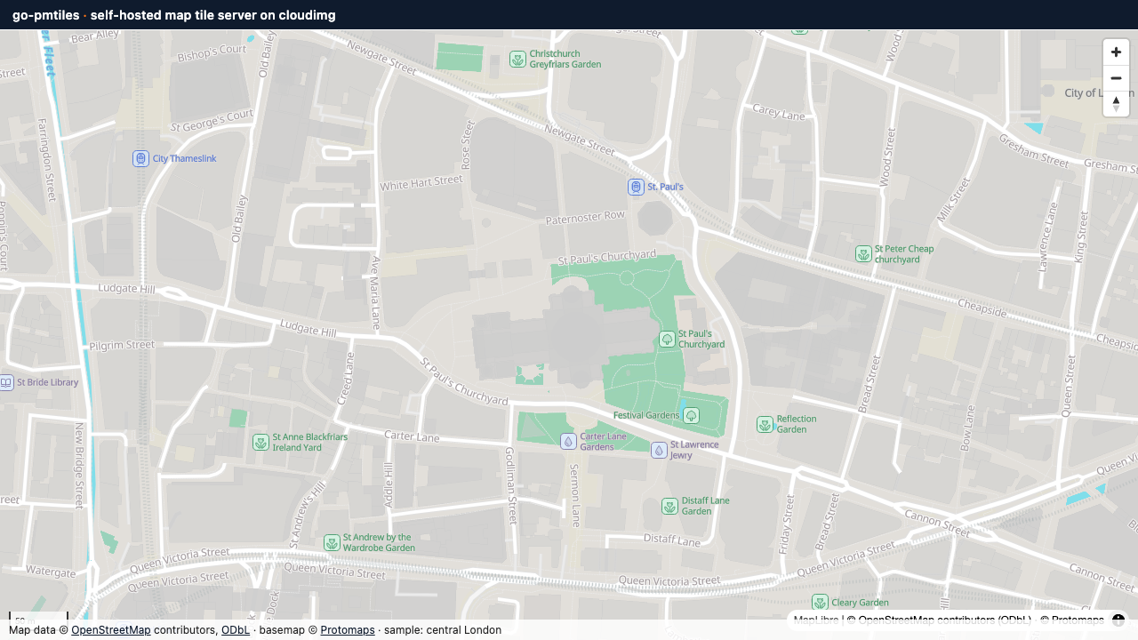This screenshot has height=640, width=1138.
Task: Click the King Street label
Action: [1082, 237]
